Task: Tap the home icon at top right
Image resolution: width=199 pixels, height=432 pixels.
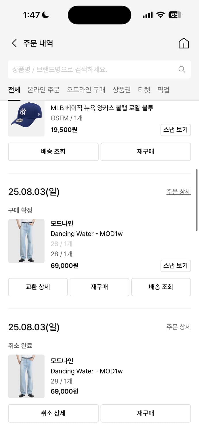Action: [x=184, y=43]
